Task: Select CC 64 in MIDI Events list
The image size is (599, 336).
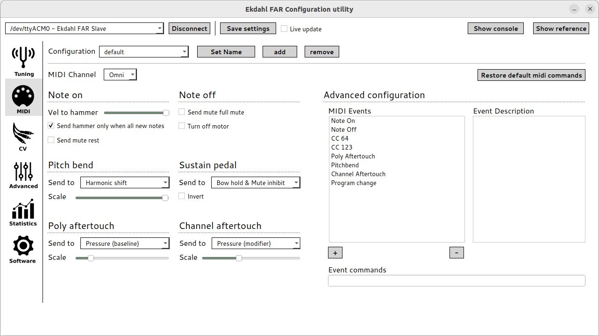Action: click(x=340, y=139)
